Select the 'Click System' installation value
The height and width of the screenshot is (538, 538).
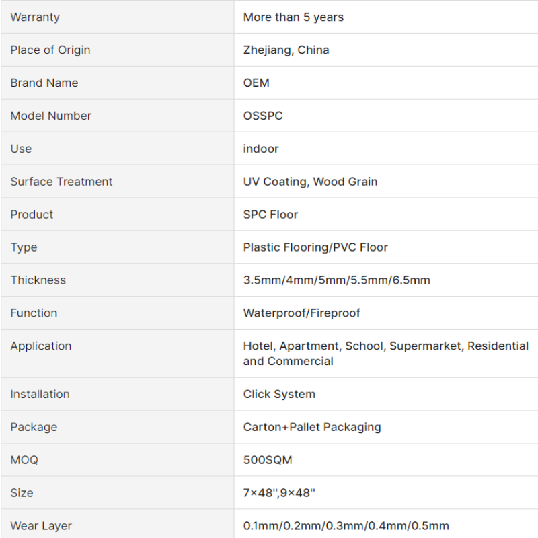point(279,394)
